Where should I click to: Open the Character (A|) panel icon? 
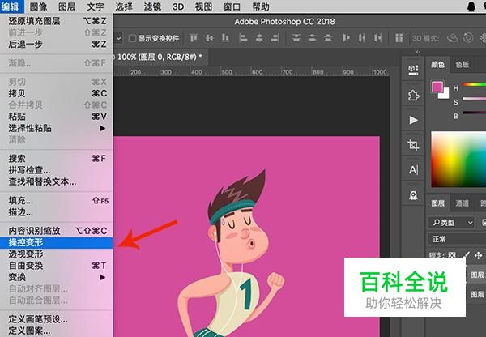(413, 170)
